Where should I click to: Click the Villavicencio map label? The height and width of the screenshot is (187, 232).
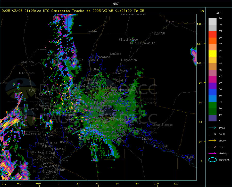point(57,55)
